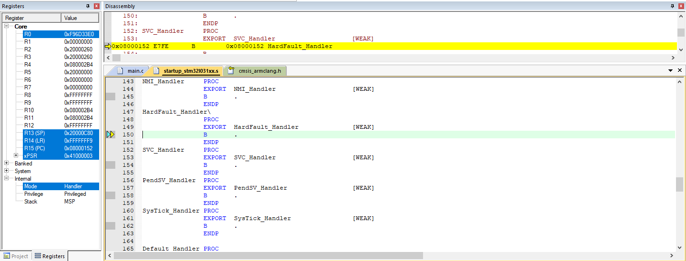Click the SVC_Handler label in the editor
Viewport: 686px width, 261px height.
(x=163, y=150)
